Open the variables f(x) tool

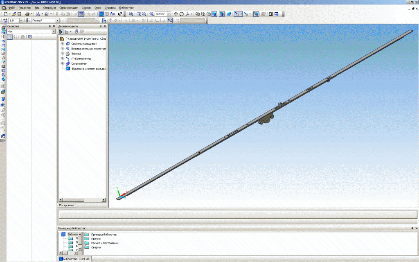point(113,14)
